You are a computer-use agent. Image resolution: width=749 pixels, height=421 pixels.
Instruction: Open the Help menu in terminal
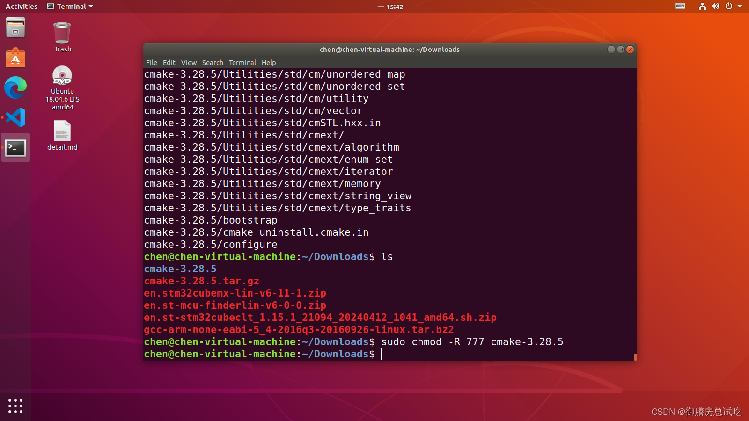[269, 63]
